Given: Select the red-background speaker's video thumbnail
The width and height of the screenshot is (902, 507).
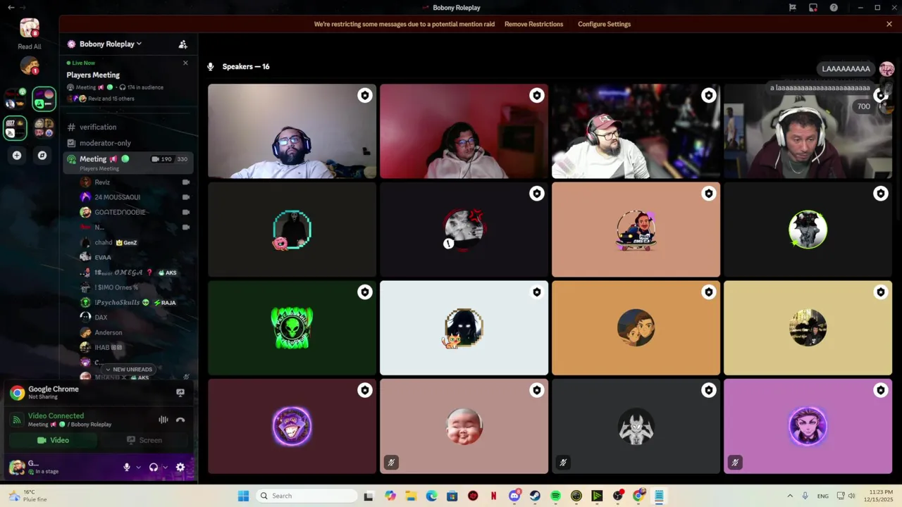Looking at the screenshot, I should [464, 132].
